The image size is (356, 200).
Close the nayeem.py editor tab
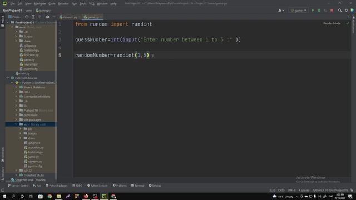tap(80, 17)
